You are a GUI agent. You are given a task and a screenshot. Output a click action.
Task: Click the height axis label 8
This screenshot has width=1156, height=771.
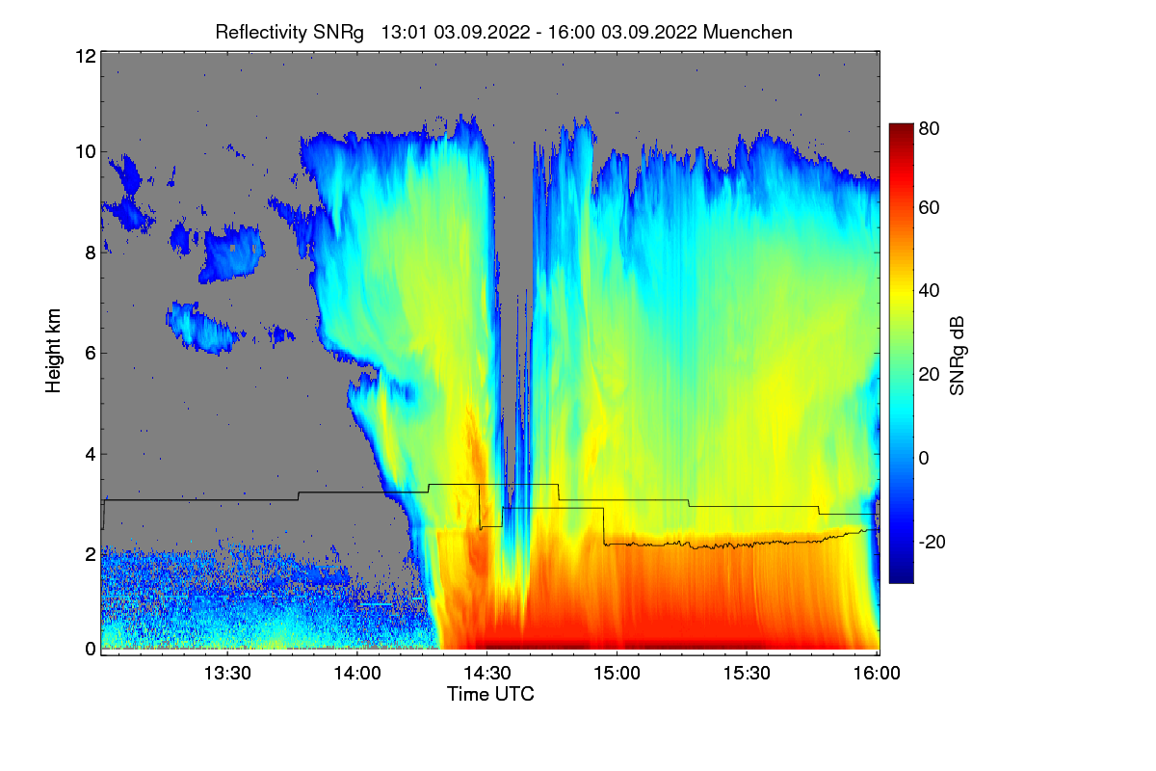tap(89, 253)
